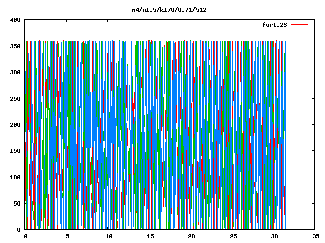Viewport: 325px width, 243px height.
Task: Click y-axis label 350
Action: (15, 46)
